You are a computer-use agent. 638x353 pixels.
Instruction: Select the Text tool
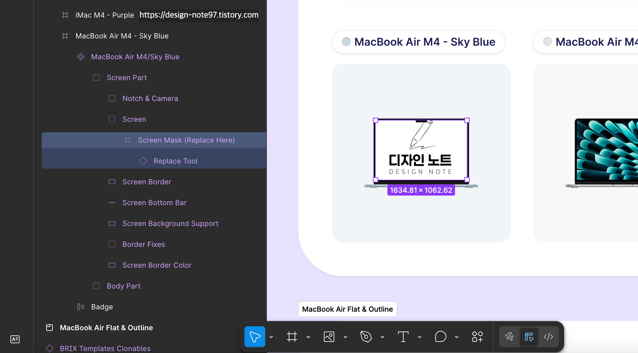[x=403, y=337]
